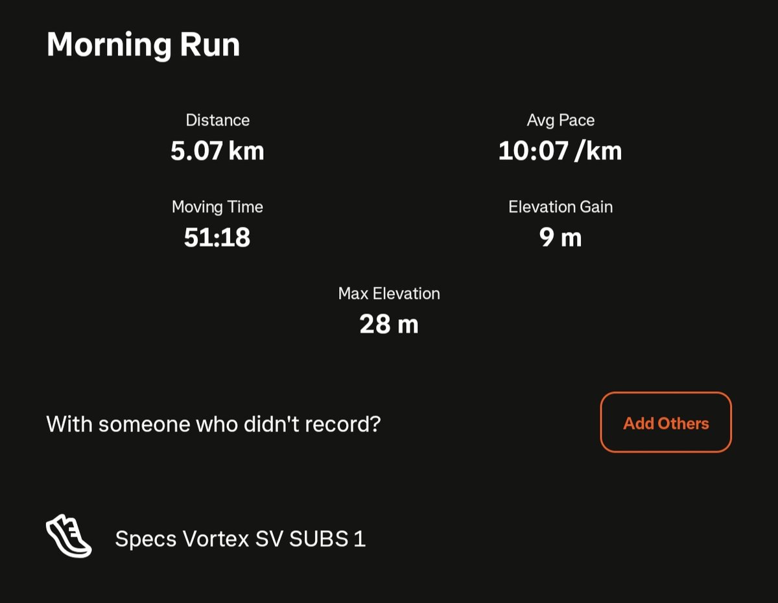The width and height of the screenshot is (778, 603).
Task: Tap the 'SUBS 1' part of the shoe name
Action: tap(327, 539)
